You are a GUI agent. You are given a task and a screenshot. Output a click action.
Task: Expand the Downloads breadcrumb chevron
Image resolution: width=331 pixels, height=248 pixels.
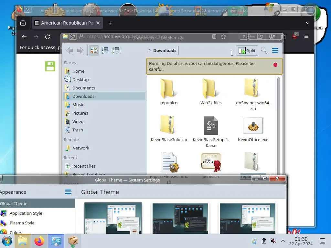click(x=149, y=50)
